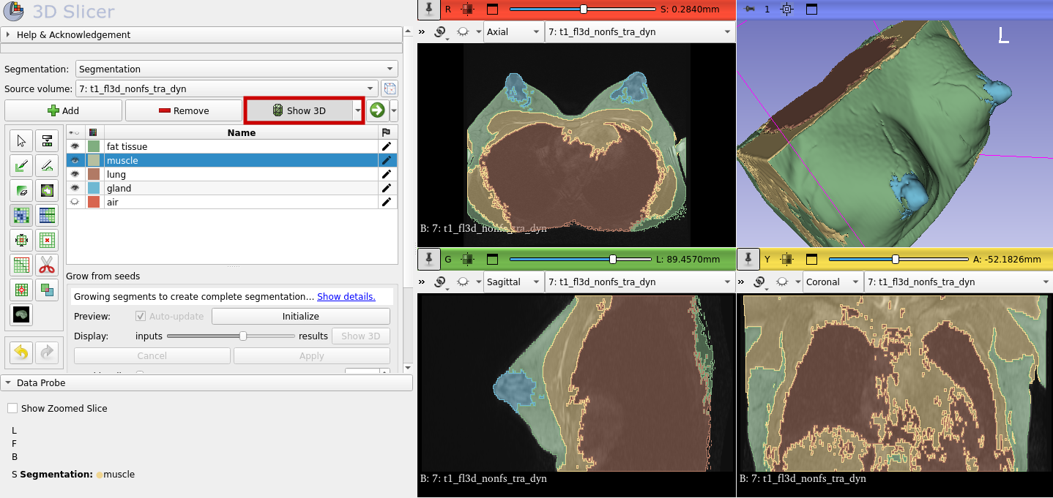Viewport: 1053px width, 498px height.
Task: Pin the red slice view controls
Action: [x=428, y=10]
